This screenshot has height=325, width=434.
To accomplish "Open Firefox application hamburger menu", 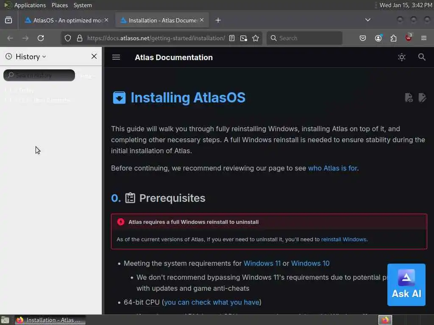I will click(x=424, y=38).
